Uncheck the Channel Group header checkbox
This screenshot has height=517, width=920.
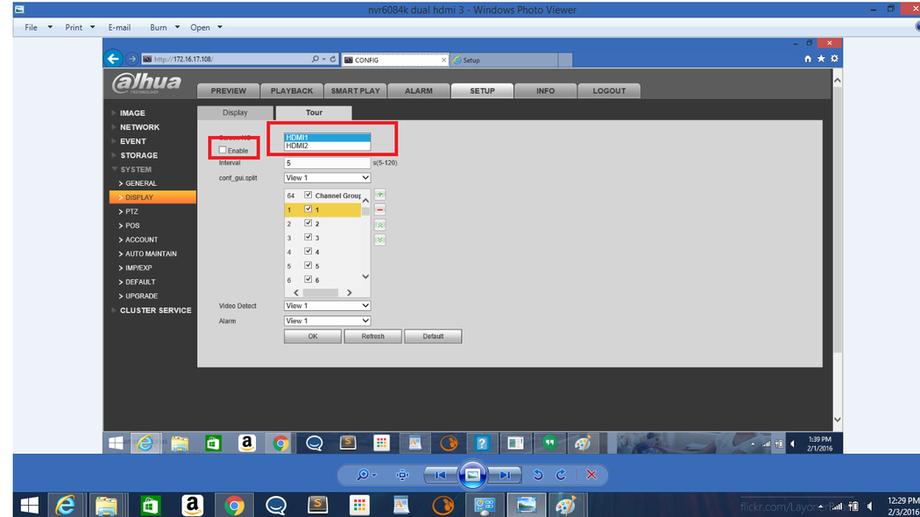(308, 195)
